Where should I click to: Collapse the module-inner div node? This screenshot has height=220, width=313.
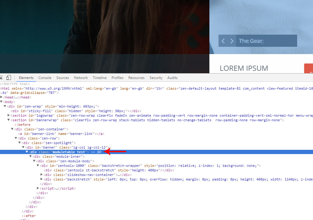coord(30,156)
